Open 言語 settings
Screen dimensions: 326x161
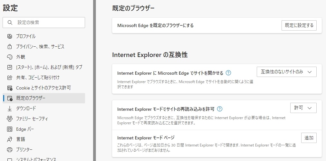point(44,139)
